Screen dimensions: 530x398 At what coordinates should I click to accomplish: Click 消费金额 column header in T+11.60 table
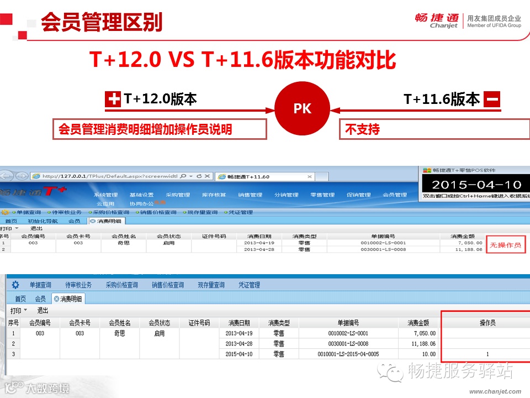click(x=463, y=236)
